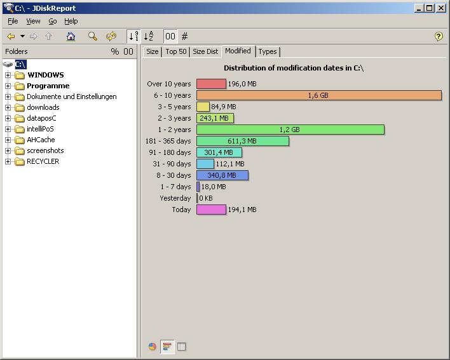Screen dimensions: 450x360
Task: Click the green 1 - 2 years bar
Action: pos(290,130)
